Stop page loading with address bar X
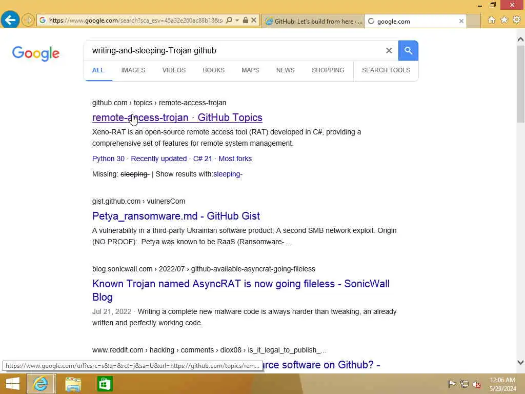 tap(254, 21)
